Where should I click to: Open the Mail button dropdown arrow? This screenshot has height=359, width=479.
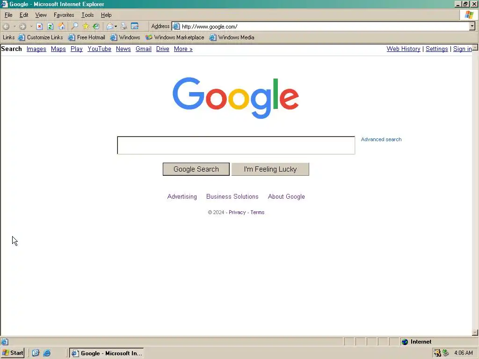[116, 27]
